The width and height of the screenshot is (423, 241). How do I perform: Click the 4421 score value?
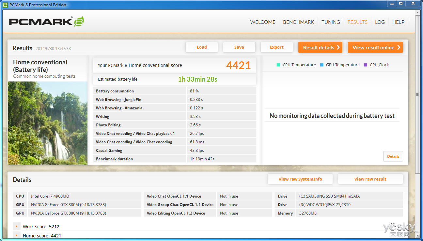[x=238, y=65]
